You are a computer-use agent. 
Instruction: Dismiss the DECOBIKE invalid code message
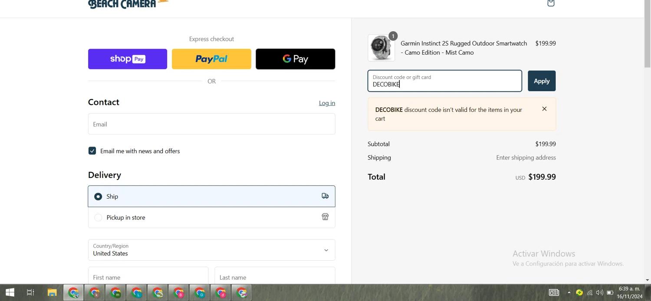pos(544,109)
